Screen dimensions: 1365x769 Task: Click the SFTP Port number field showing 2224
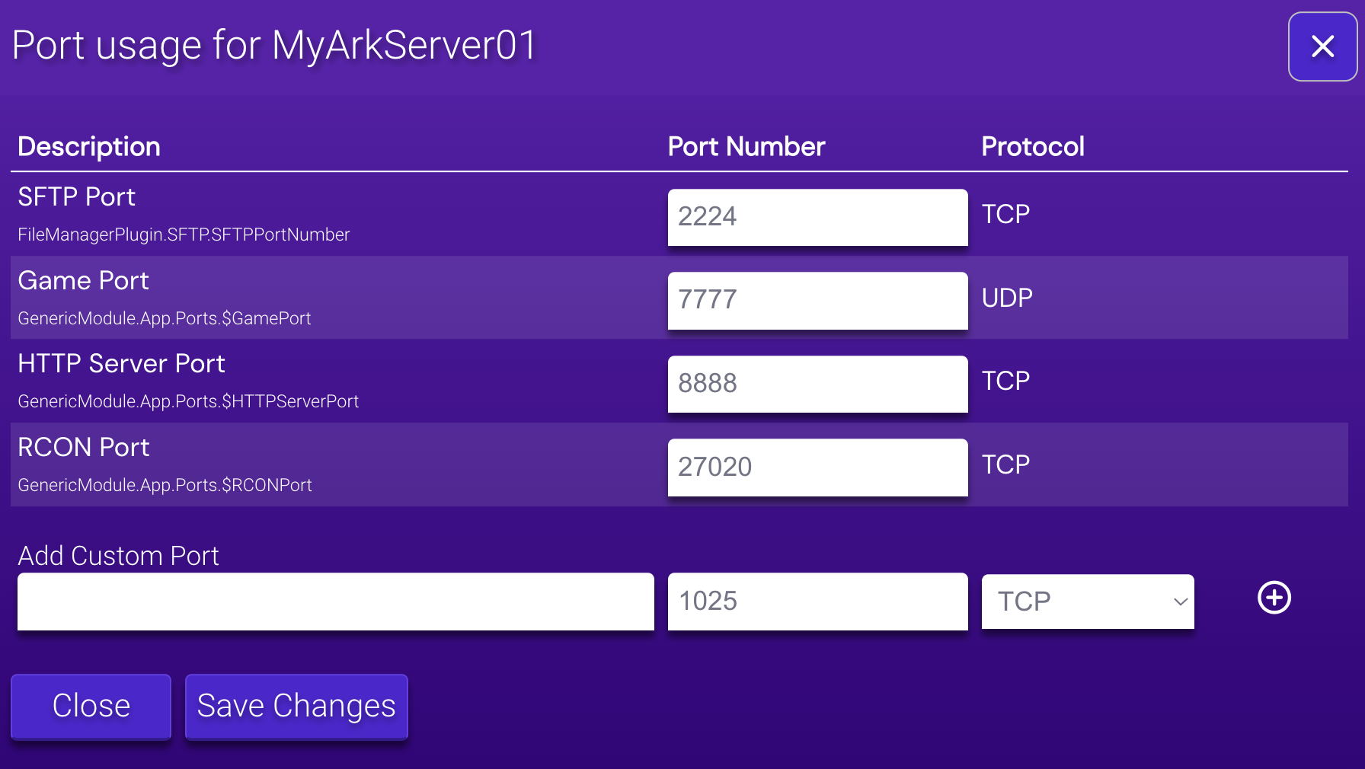click(x=817, y=217)
